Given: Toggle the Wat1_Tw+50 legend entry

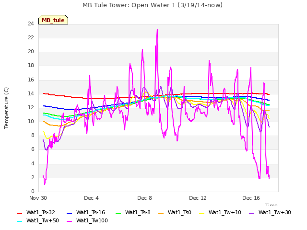Looking at the screenshot, I should tap(38, 220).
